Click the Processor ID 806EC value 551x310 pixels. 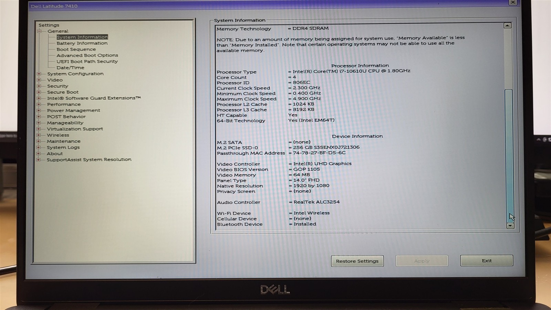[x=301, y=83]
